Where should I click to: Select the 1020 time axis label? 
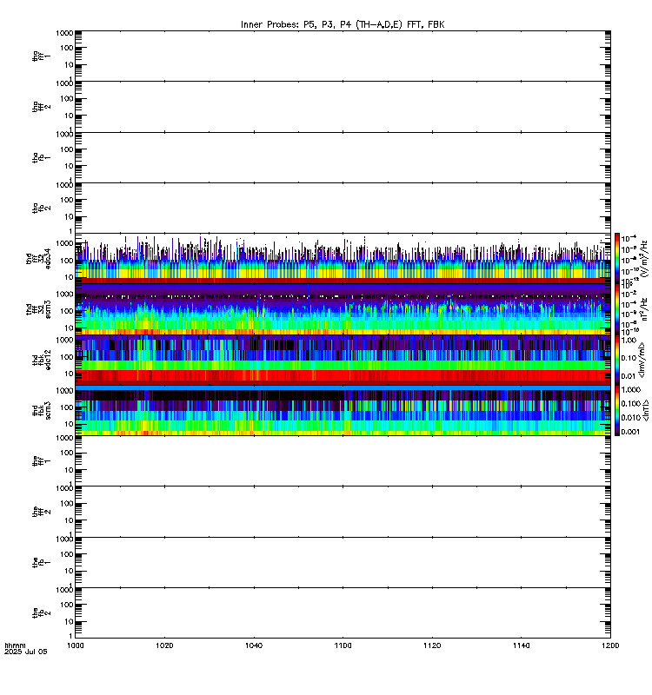[x=164, y=645]
